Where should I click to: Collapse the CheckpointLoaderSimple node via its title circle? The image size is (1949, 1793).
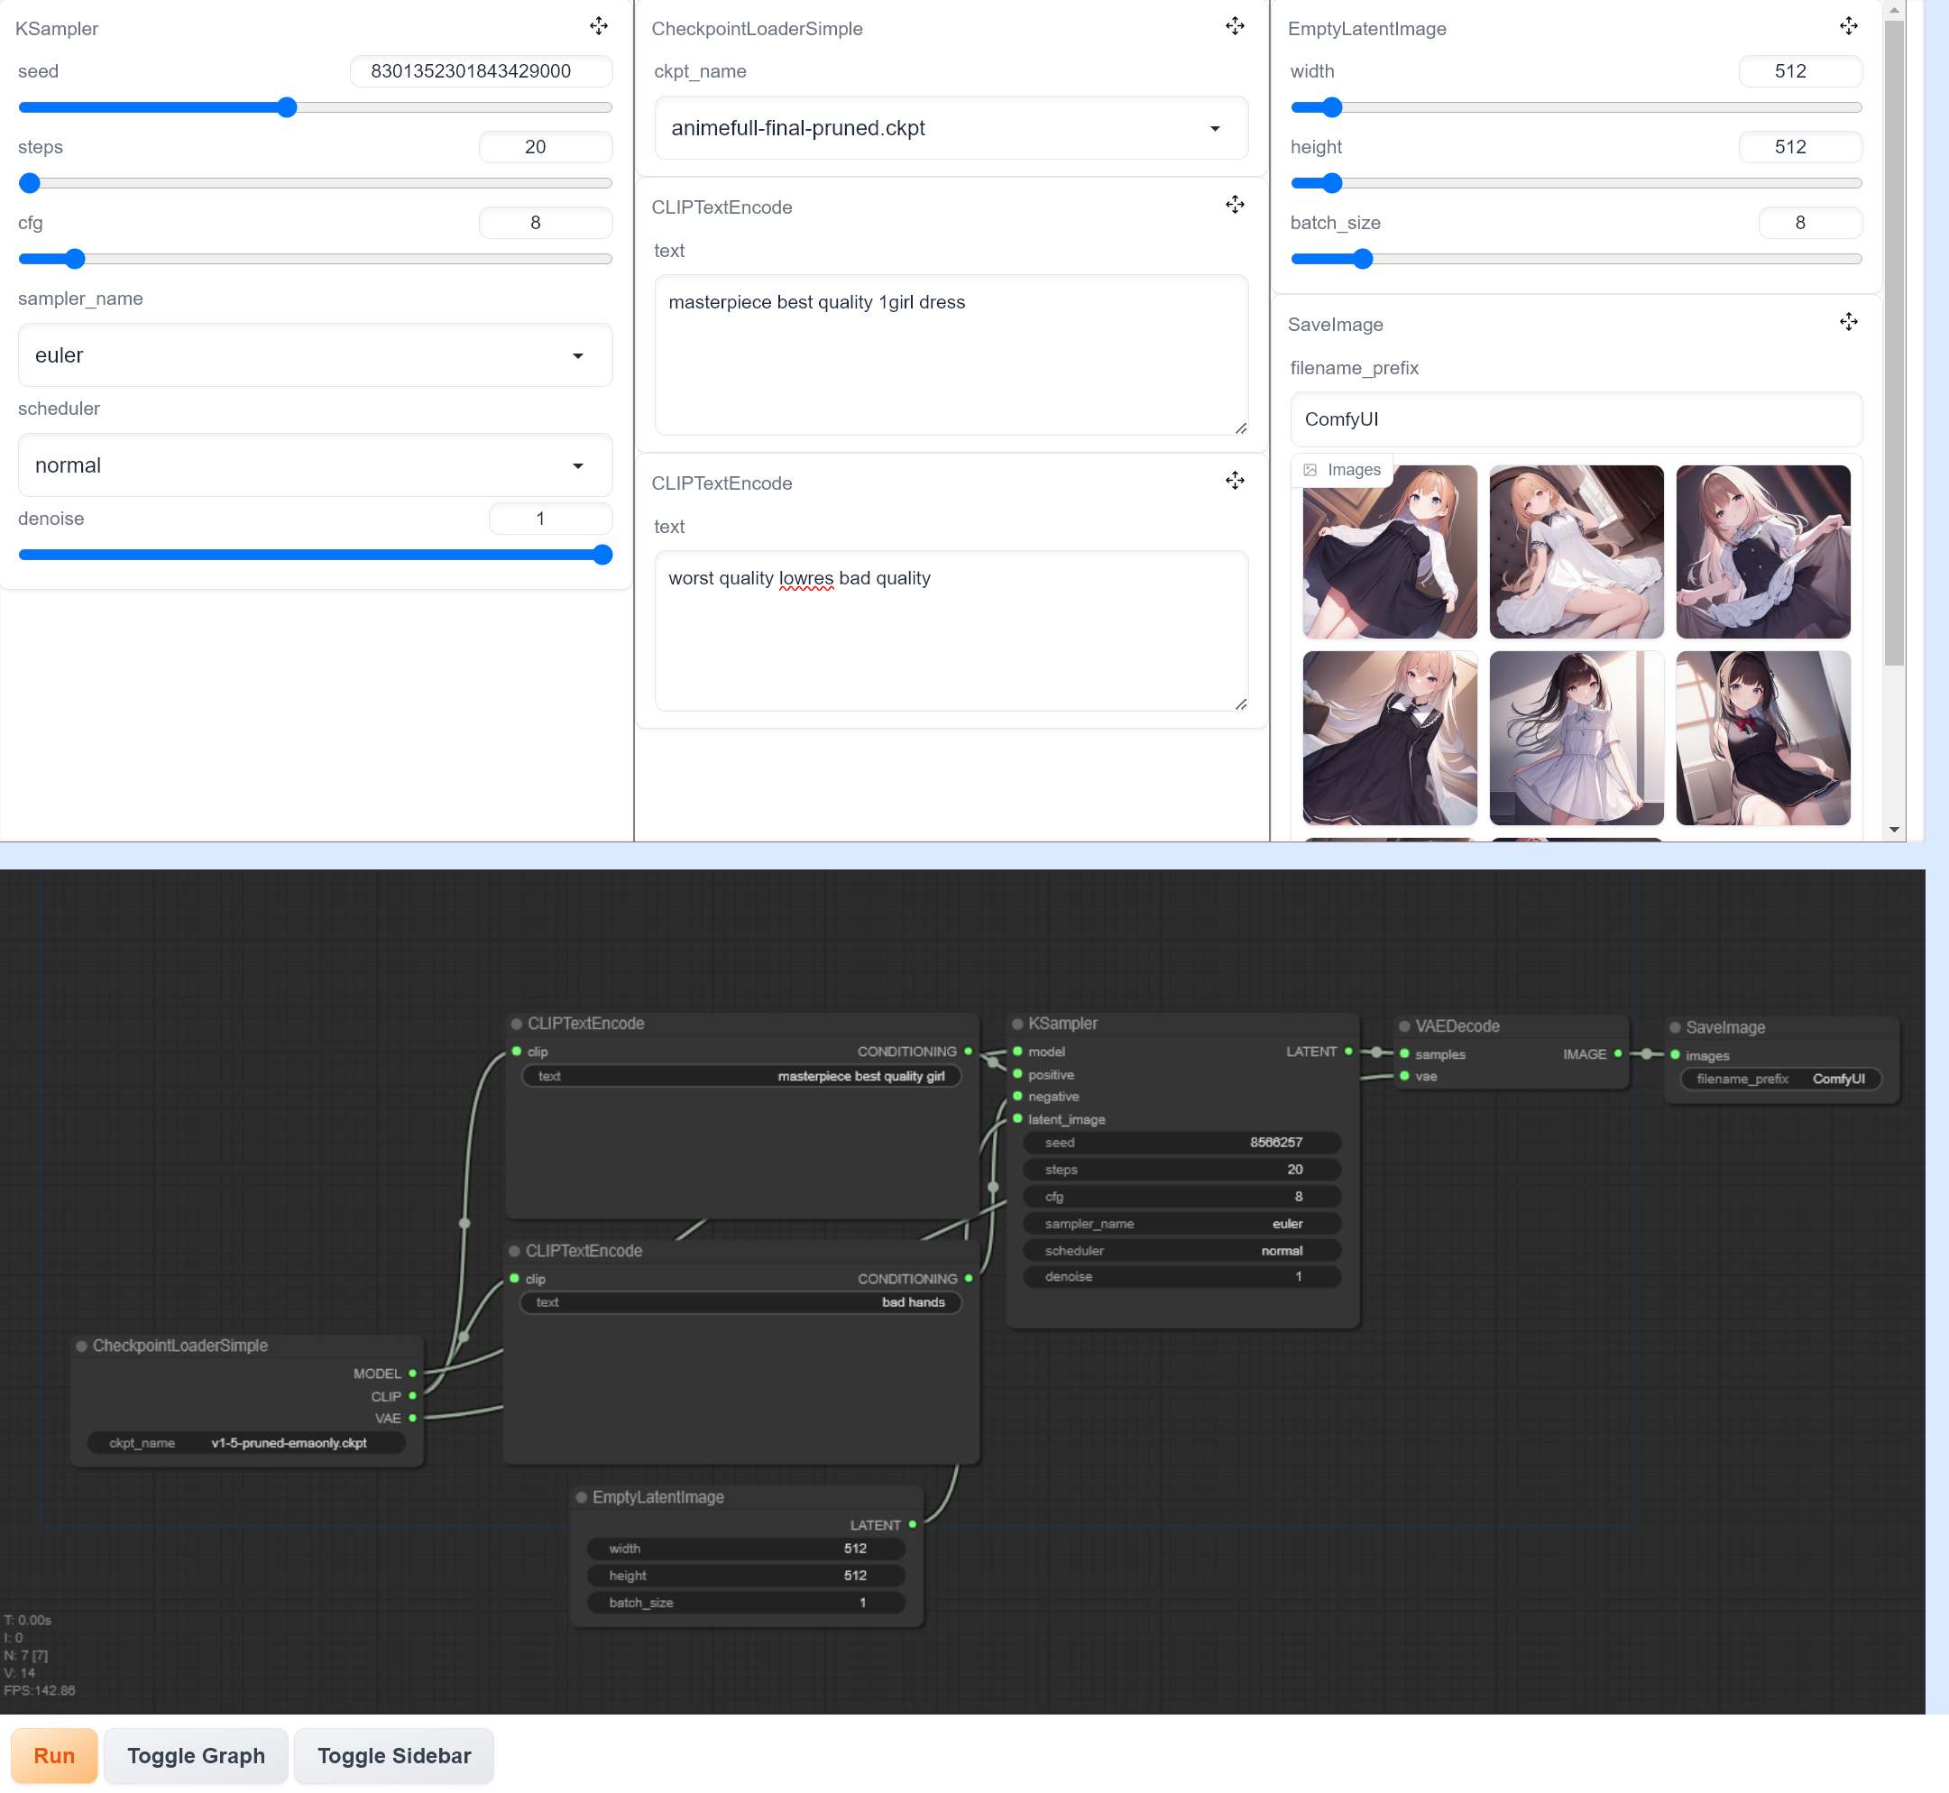(81, 1346)
